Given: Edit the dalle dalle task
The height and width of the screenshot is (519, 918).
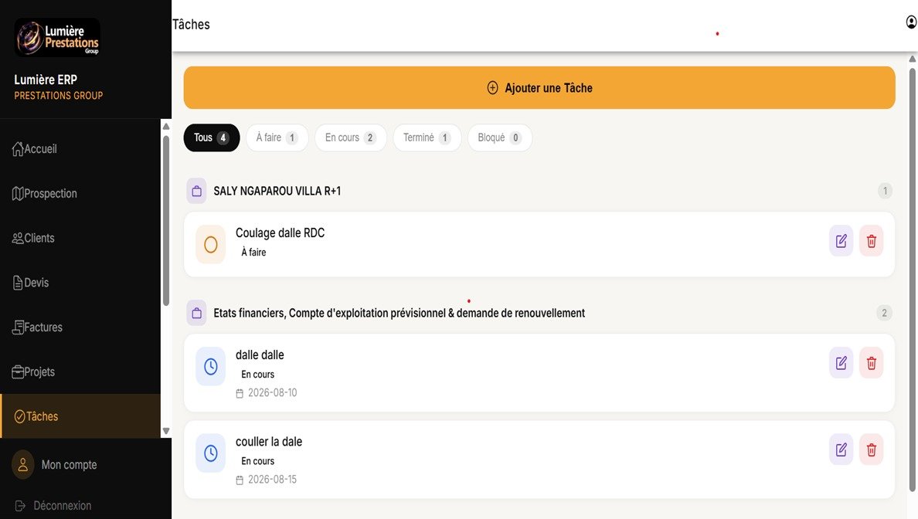Looking at the screenshot, I should click(x=841, y=363).
